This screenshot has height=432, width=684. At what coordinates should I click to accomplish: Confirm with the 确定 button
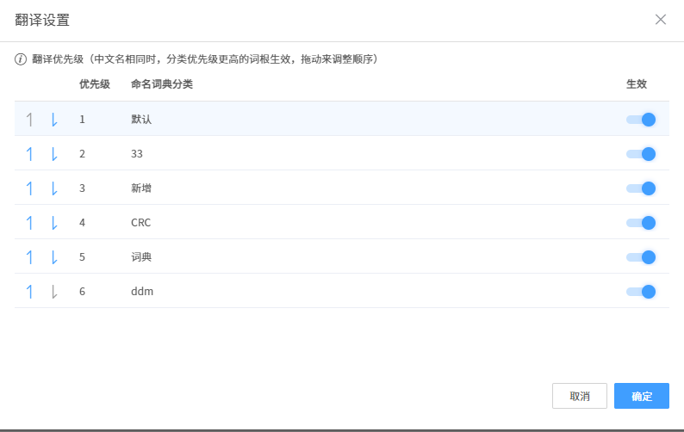(x=641, y=396)
